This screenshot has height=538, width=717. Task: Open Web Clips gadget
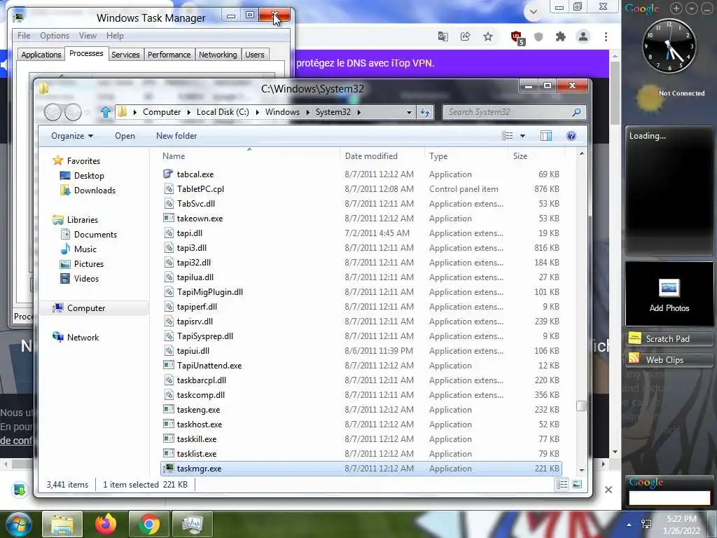(x=669, y=359)
